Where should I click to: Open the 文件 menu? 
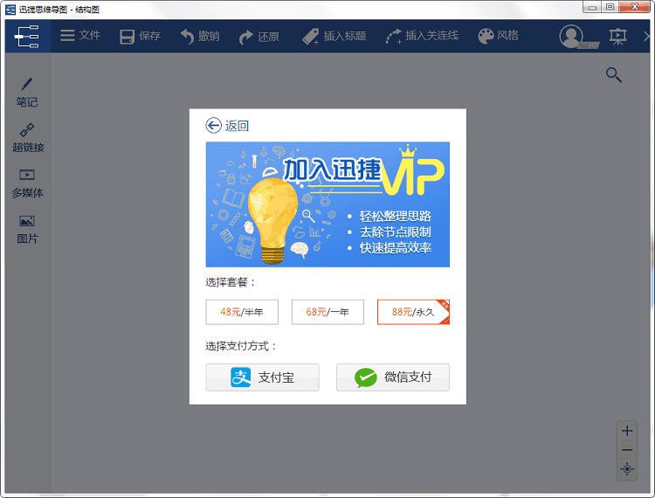[80, 36]
